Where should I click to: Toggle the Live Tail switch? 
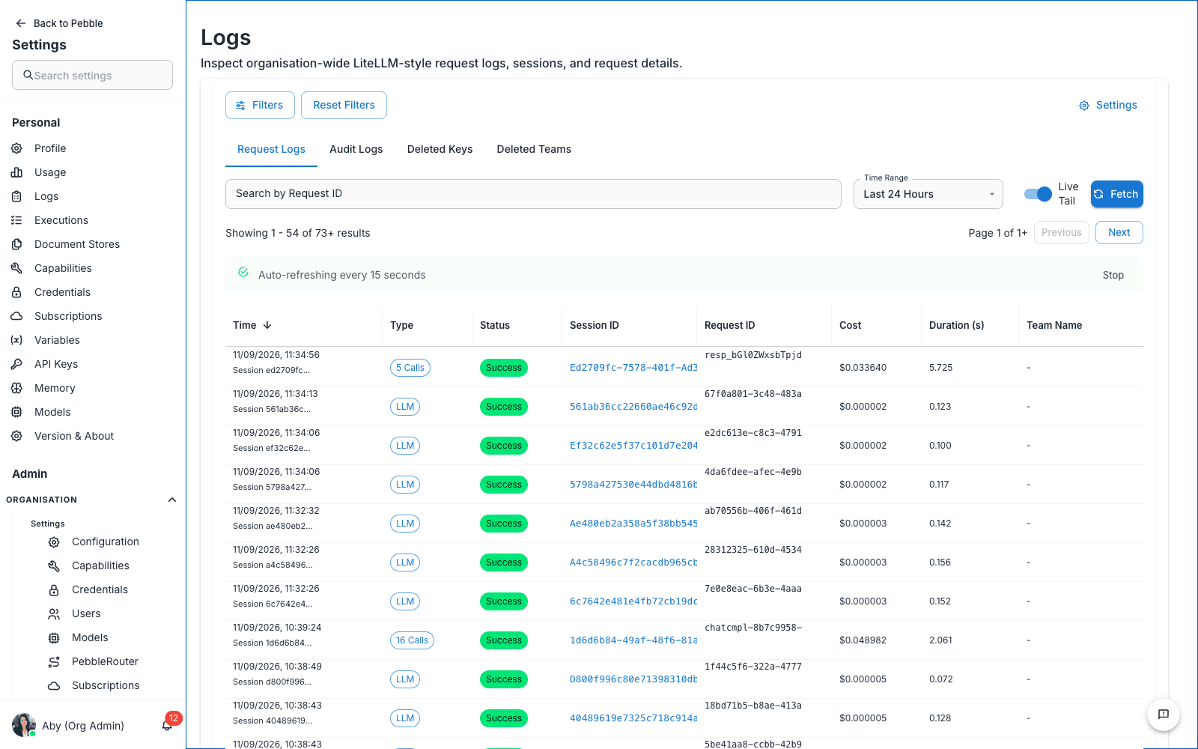[x=1038, y=194]
